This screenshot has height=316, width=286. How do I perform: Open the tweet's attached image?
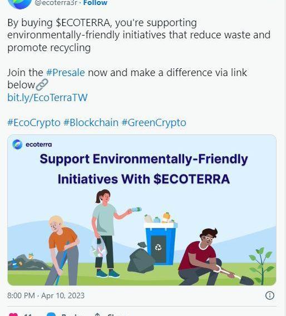click(x=142, y=210)
